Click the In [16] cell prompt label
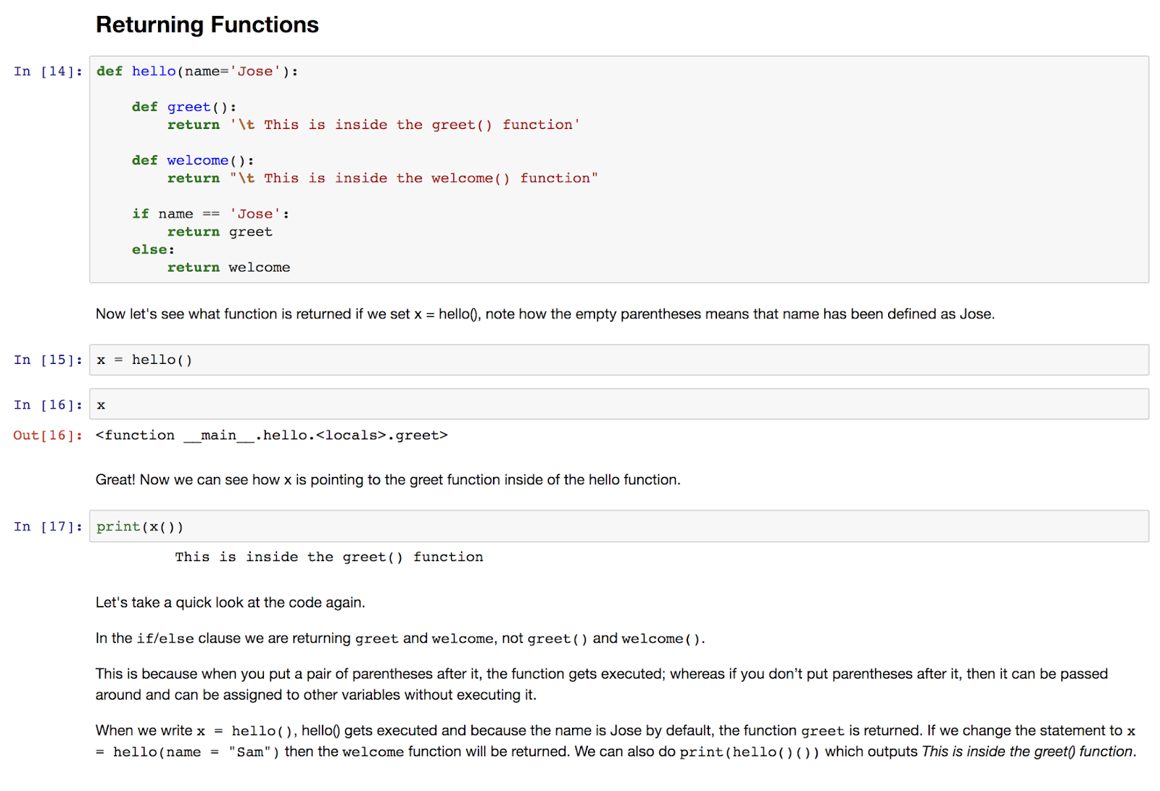 [46, 404]
